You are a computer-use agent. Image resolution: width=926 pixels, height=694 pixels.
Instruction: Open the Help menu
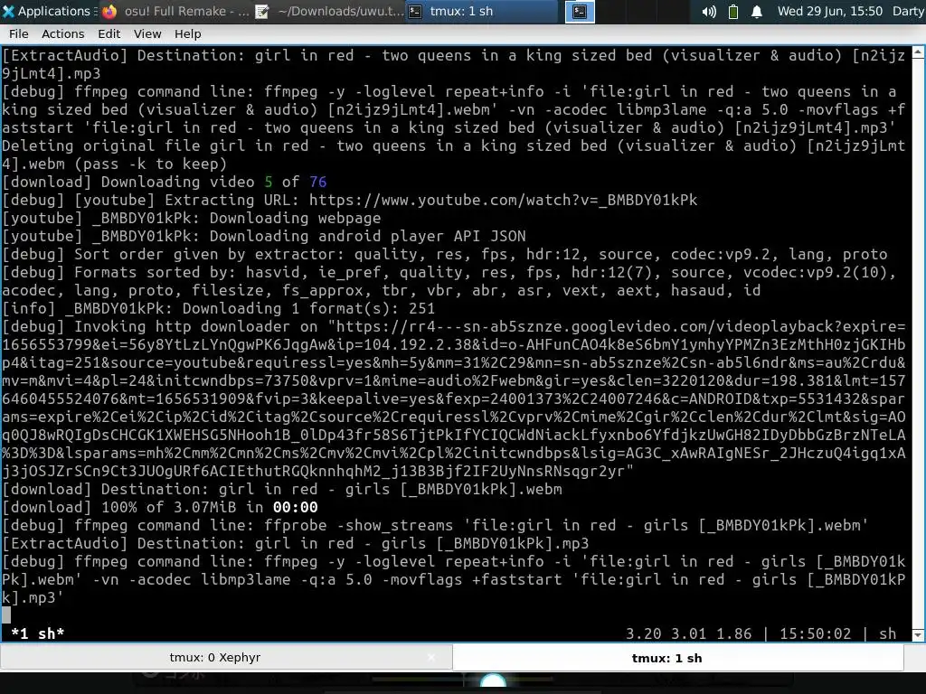point(188,34)
